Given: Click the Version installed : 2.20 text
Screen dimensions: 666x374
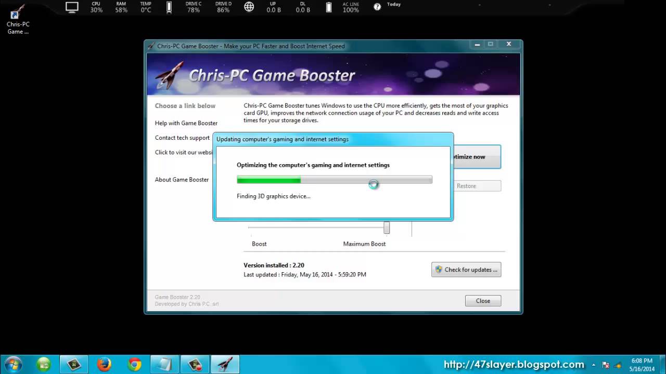Looking at the screenshot, I should [x=274, y=265].
